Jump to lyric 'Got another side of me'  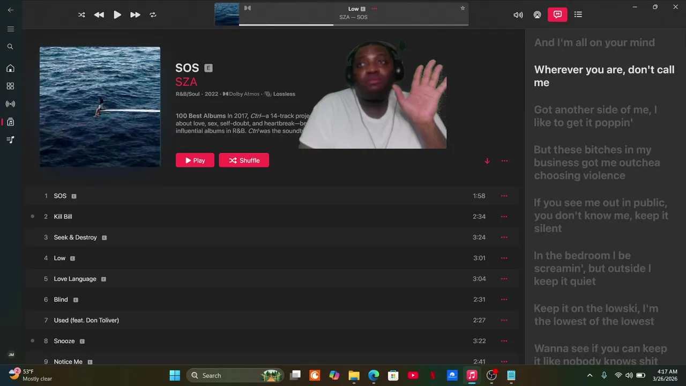point(595,116)
